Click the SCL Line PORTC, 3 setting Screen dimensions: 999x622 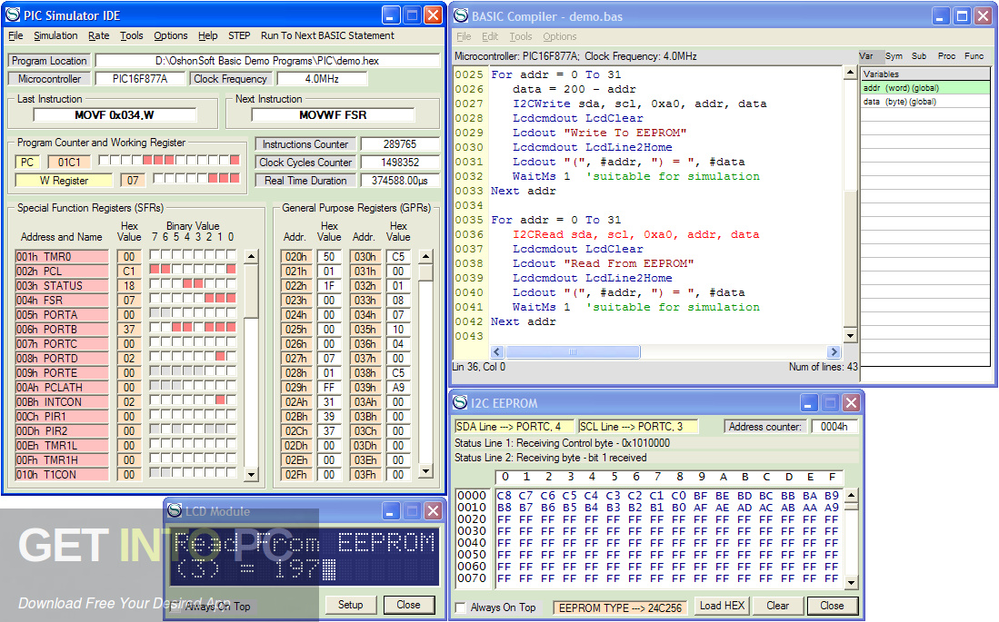point(638,427)
